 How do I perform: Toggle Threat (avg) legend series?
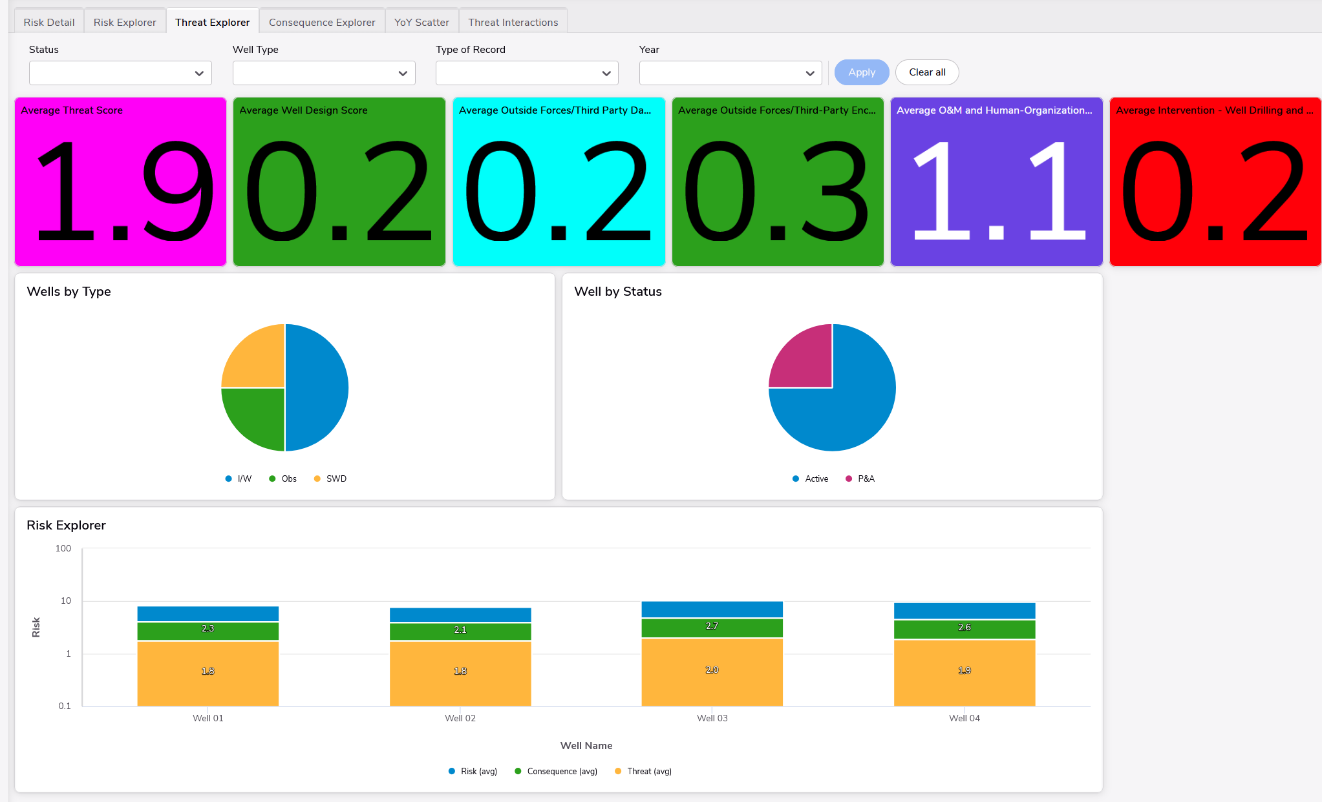pos(643,771)
